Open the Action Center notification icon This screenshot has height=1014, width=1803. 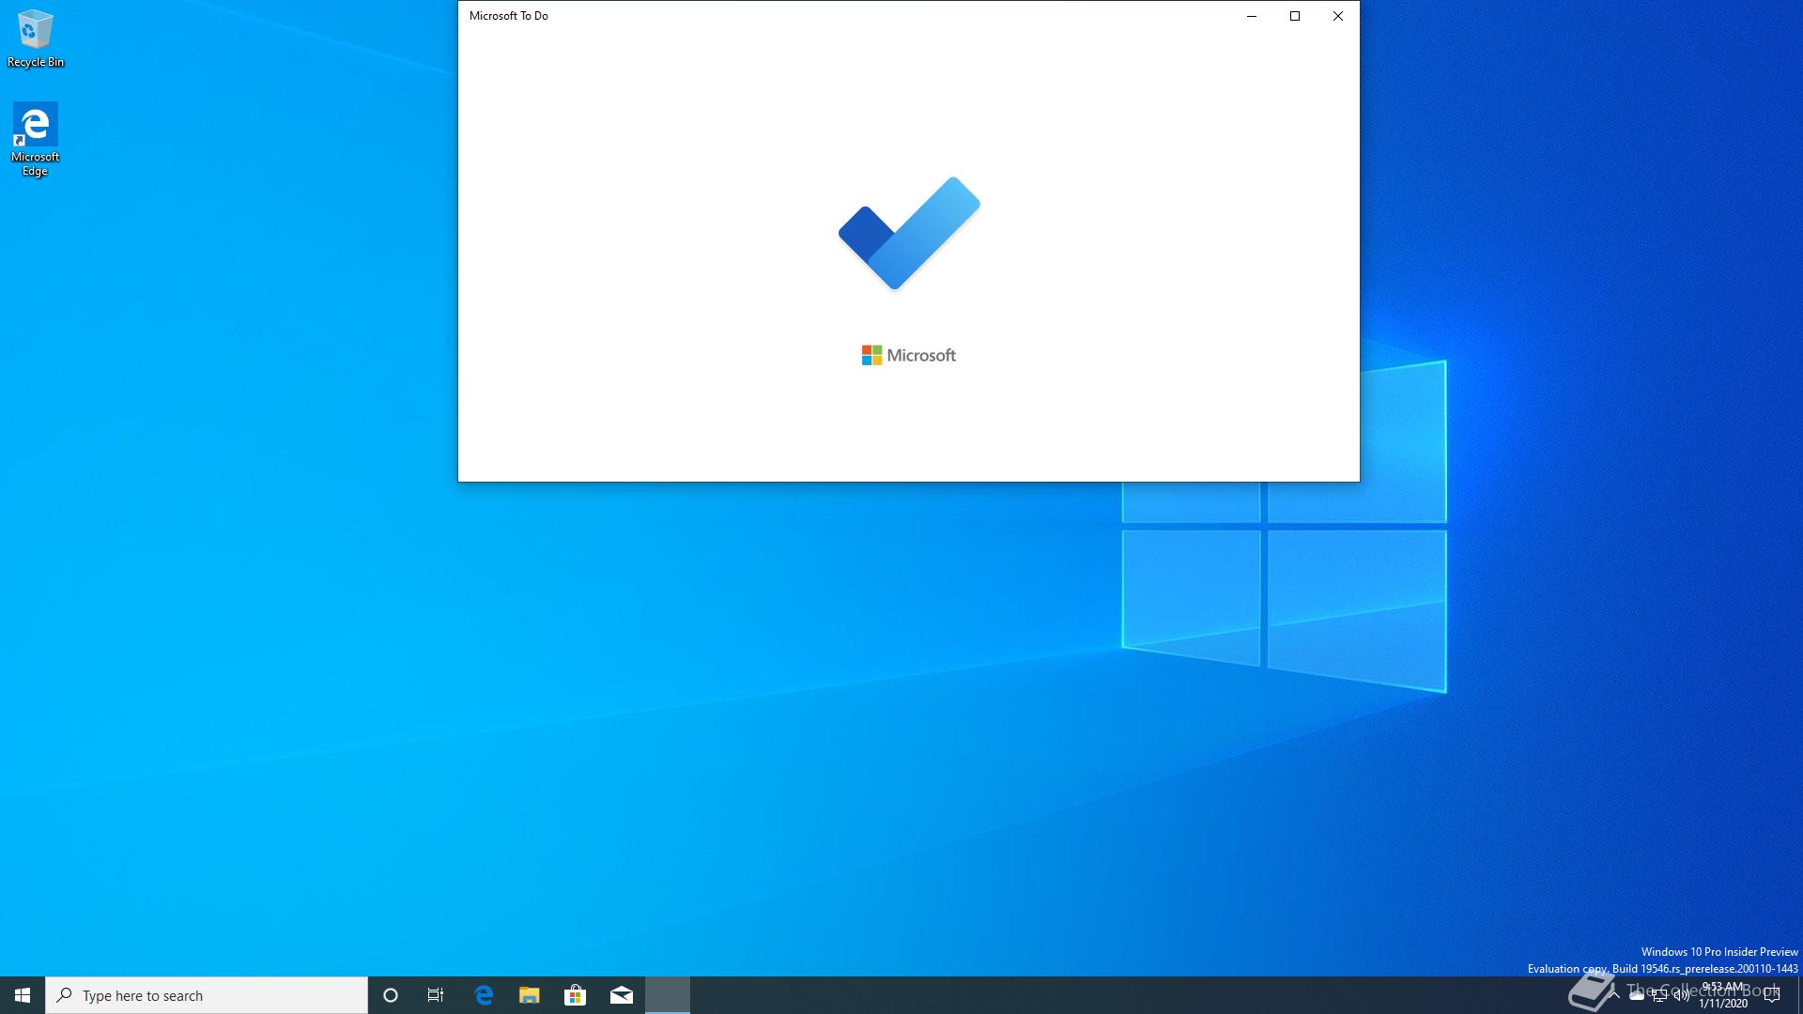tap(1772, 995)
